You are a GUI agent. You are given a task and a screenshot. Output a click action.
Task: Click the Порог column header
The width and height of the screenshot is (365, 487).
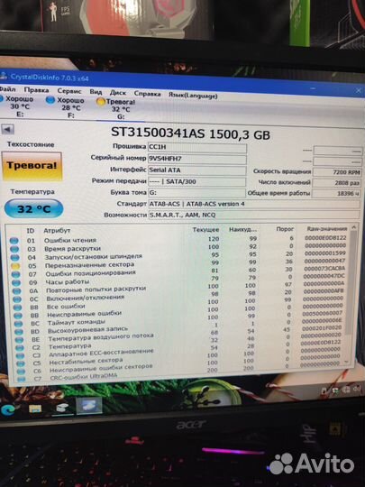pyautogui.click(x=285, y=229)
